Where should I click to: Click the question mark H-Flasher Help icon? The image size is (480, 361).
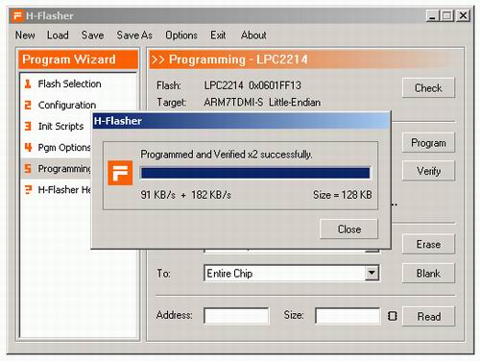(28, 189)
